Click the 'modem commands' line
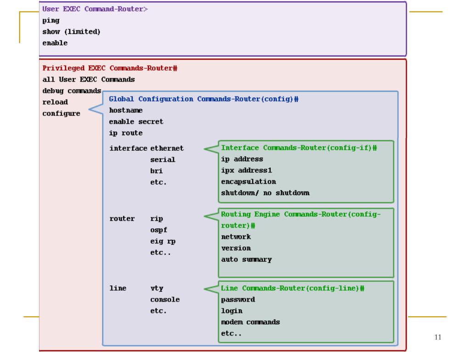470x352 pixels. [250, 322]
